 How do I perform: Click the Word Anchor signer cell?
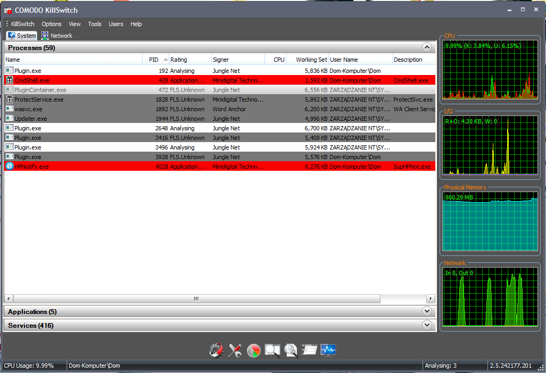(229, 109)
